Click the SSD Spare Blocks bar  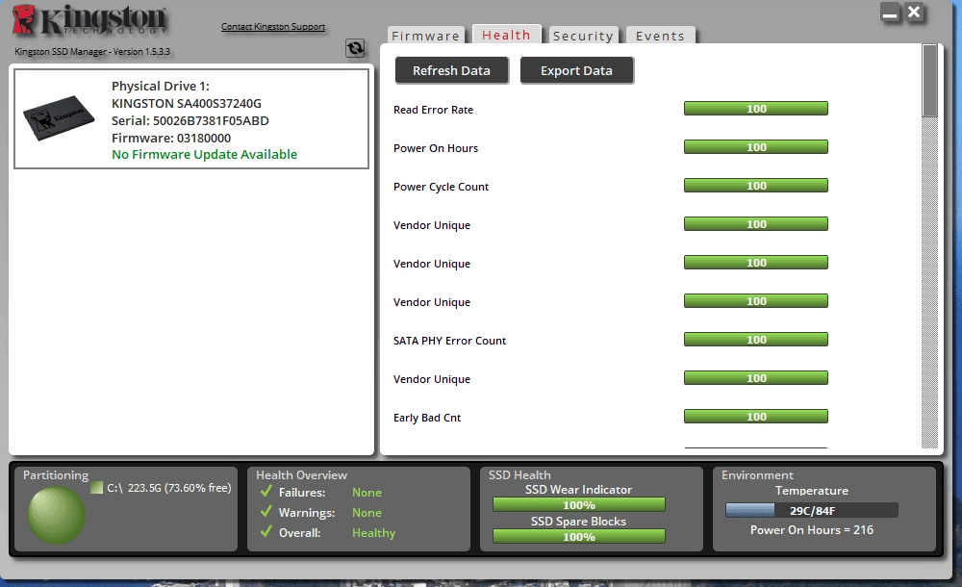click(x=578, y=537)
